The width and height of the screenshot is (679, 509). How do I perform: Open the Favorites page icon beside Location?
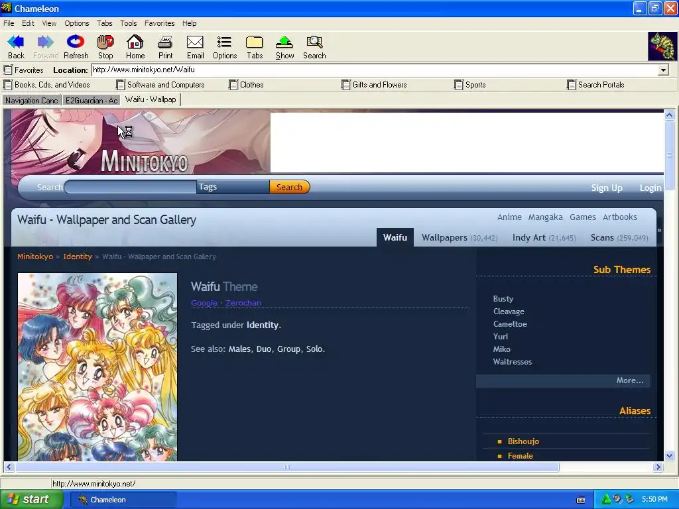pos(8,70)
